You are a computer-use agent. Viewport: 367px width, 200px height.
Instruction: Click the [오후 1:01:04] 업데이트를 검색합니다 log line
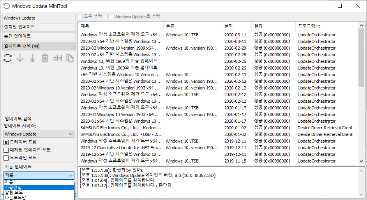pyautogui.click(x=118, y=180)
